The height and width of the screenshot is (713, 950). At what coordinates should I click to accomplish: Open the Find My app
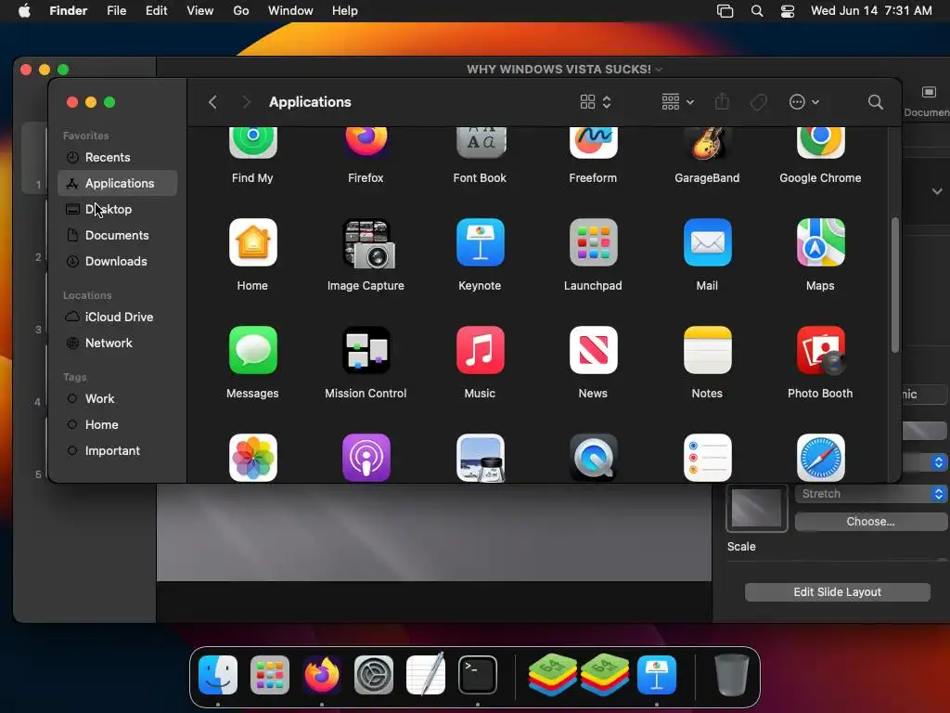(x=252, y=142)
